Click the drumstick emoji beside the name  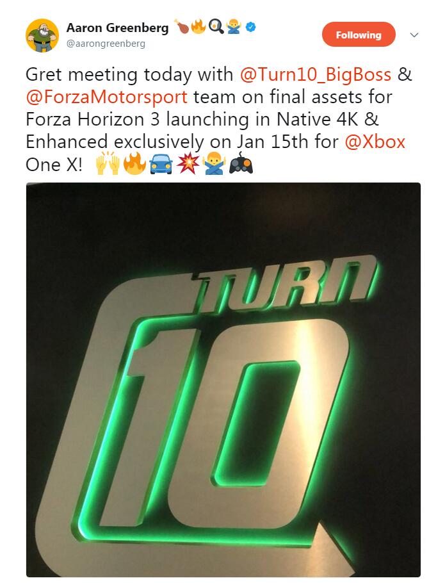[x=182, y=27]
